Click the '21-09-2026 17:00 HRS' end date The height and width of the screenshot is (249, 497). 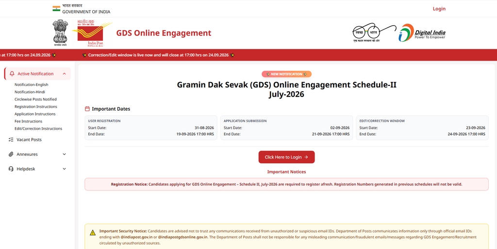pos(331,134)
